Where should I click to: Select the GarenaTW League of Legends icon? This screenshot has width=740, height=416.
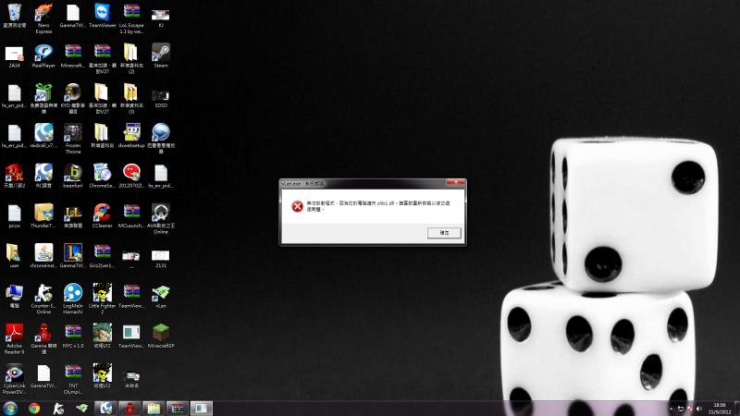73,253
